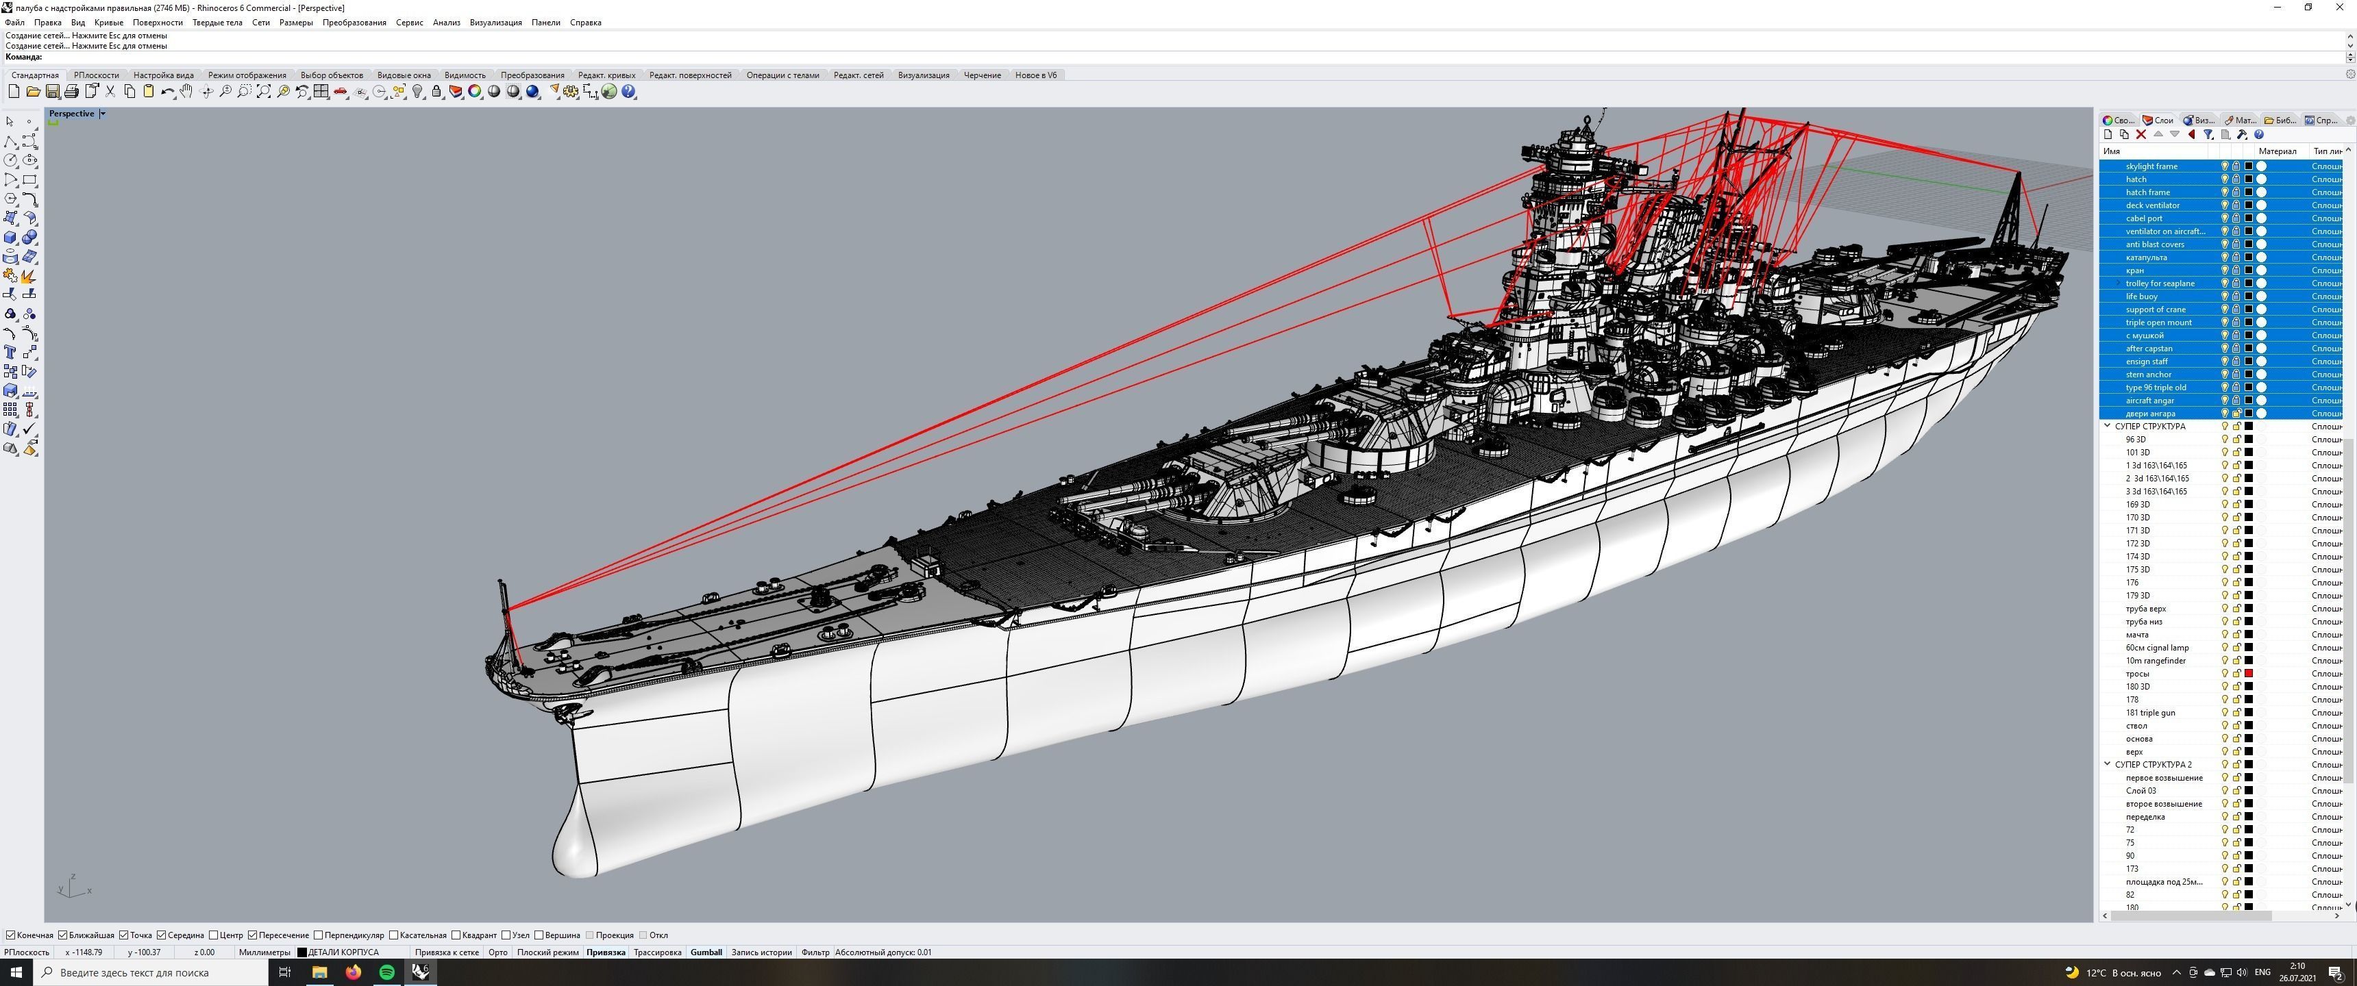Image resolution: width=2357 pixels, height=986 pixels.
Task: Open the hammer tools icon in layers panel
Action: (2242, 134)
